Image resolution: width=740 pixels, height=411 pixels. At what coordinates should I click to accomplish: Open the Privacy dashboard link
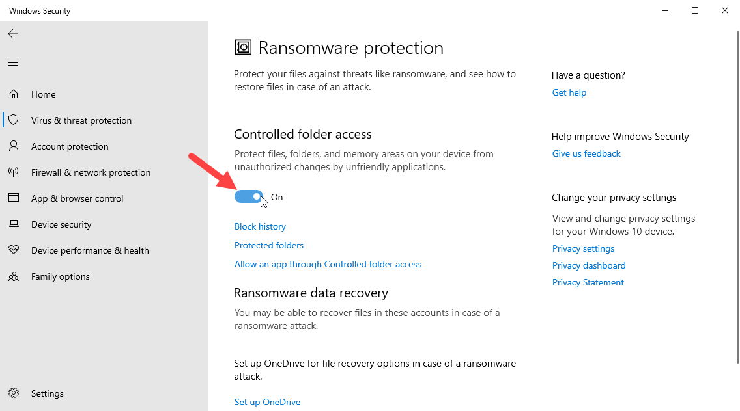[589, 265]
